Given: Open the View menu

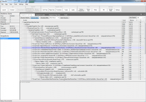Looking at the screenshot, I should click(11, 4).
